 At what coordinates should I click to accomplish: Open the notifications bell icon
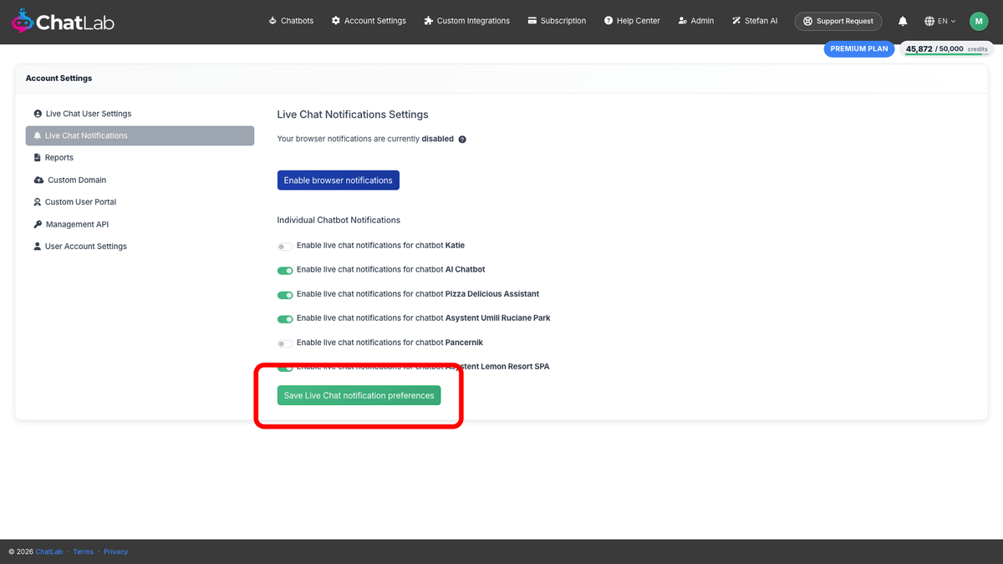coord(903,21)
